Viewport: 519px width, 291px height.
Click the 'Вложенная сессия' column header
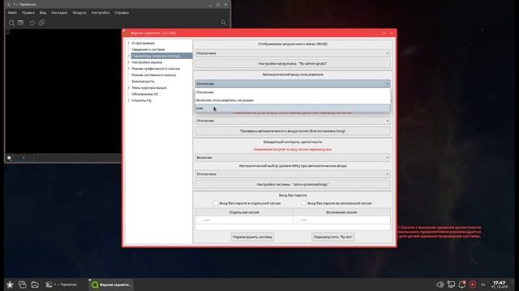pyautogui.click(x=341, y=212)
